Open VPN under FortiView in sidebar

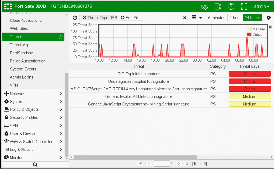(x=14, y=85)
